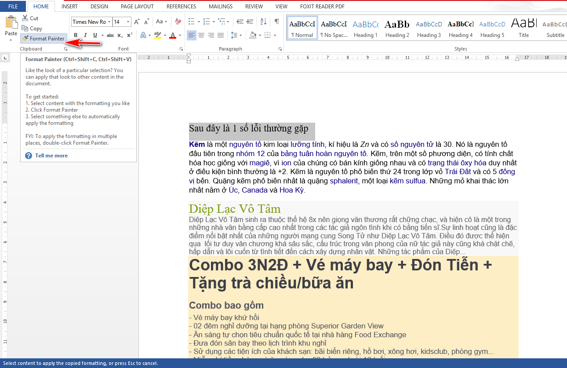Apply paragraph shading paint bucket
This screenshot has height=368, width=567.
tap(253, 35)
